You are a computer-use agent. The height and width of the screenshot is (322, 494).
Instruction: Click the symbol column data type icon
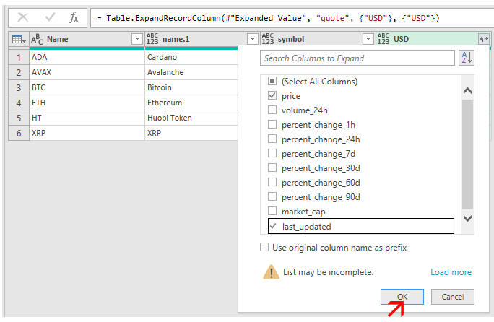point(268,39)
